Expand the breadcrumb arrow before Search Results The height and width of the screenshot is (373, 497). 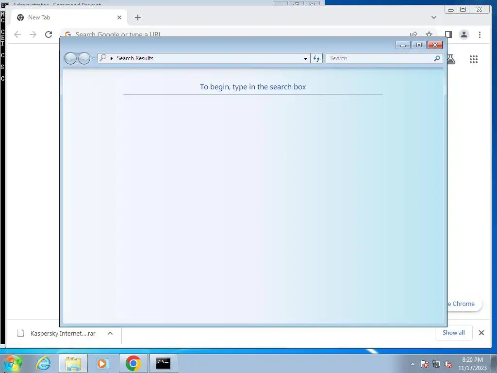click(x=112, y=58)
